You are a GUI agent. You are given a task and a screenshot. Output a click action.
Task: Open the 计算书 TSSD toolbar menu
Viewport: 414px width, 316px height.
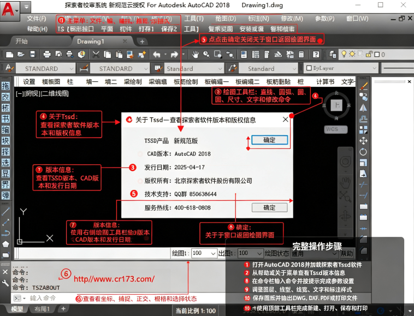pos(326,82)
